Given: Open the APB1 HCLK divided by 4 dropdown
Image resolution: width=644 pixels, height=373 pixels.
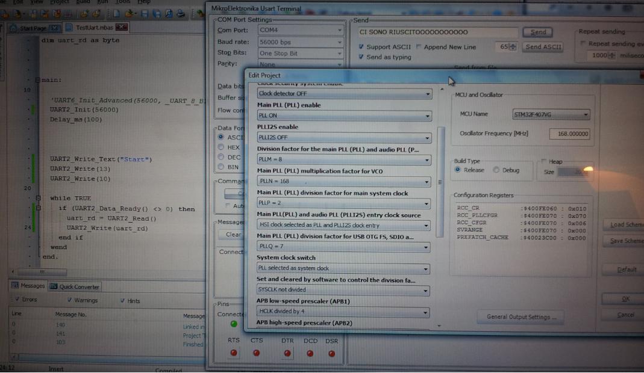Looking at the screenshot, I should point(343,312).
